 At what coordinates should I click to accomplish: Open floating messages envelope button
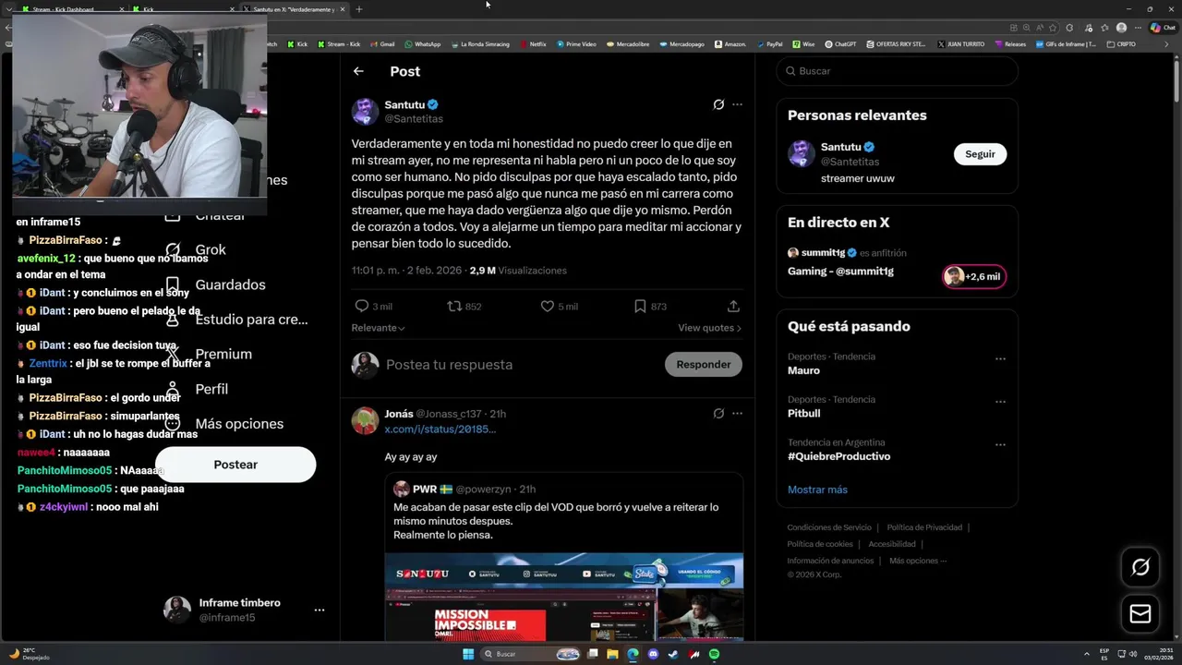[x=1140, y=613]
